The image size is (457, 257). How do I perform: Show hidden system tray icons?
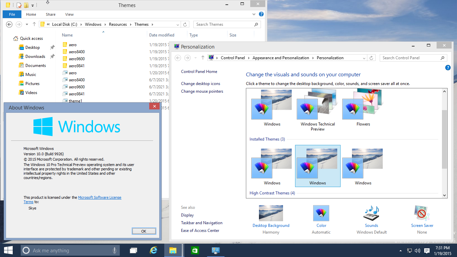tap(400, 251)
